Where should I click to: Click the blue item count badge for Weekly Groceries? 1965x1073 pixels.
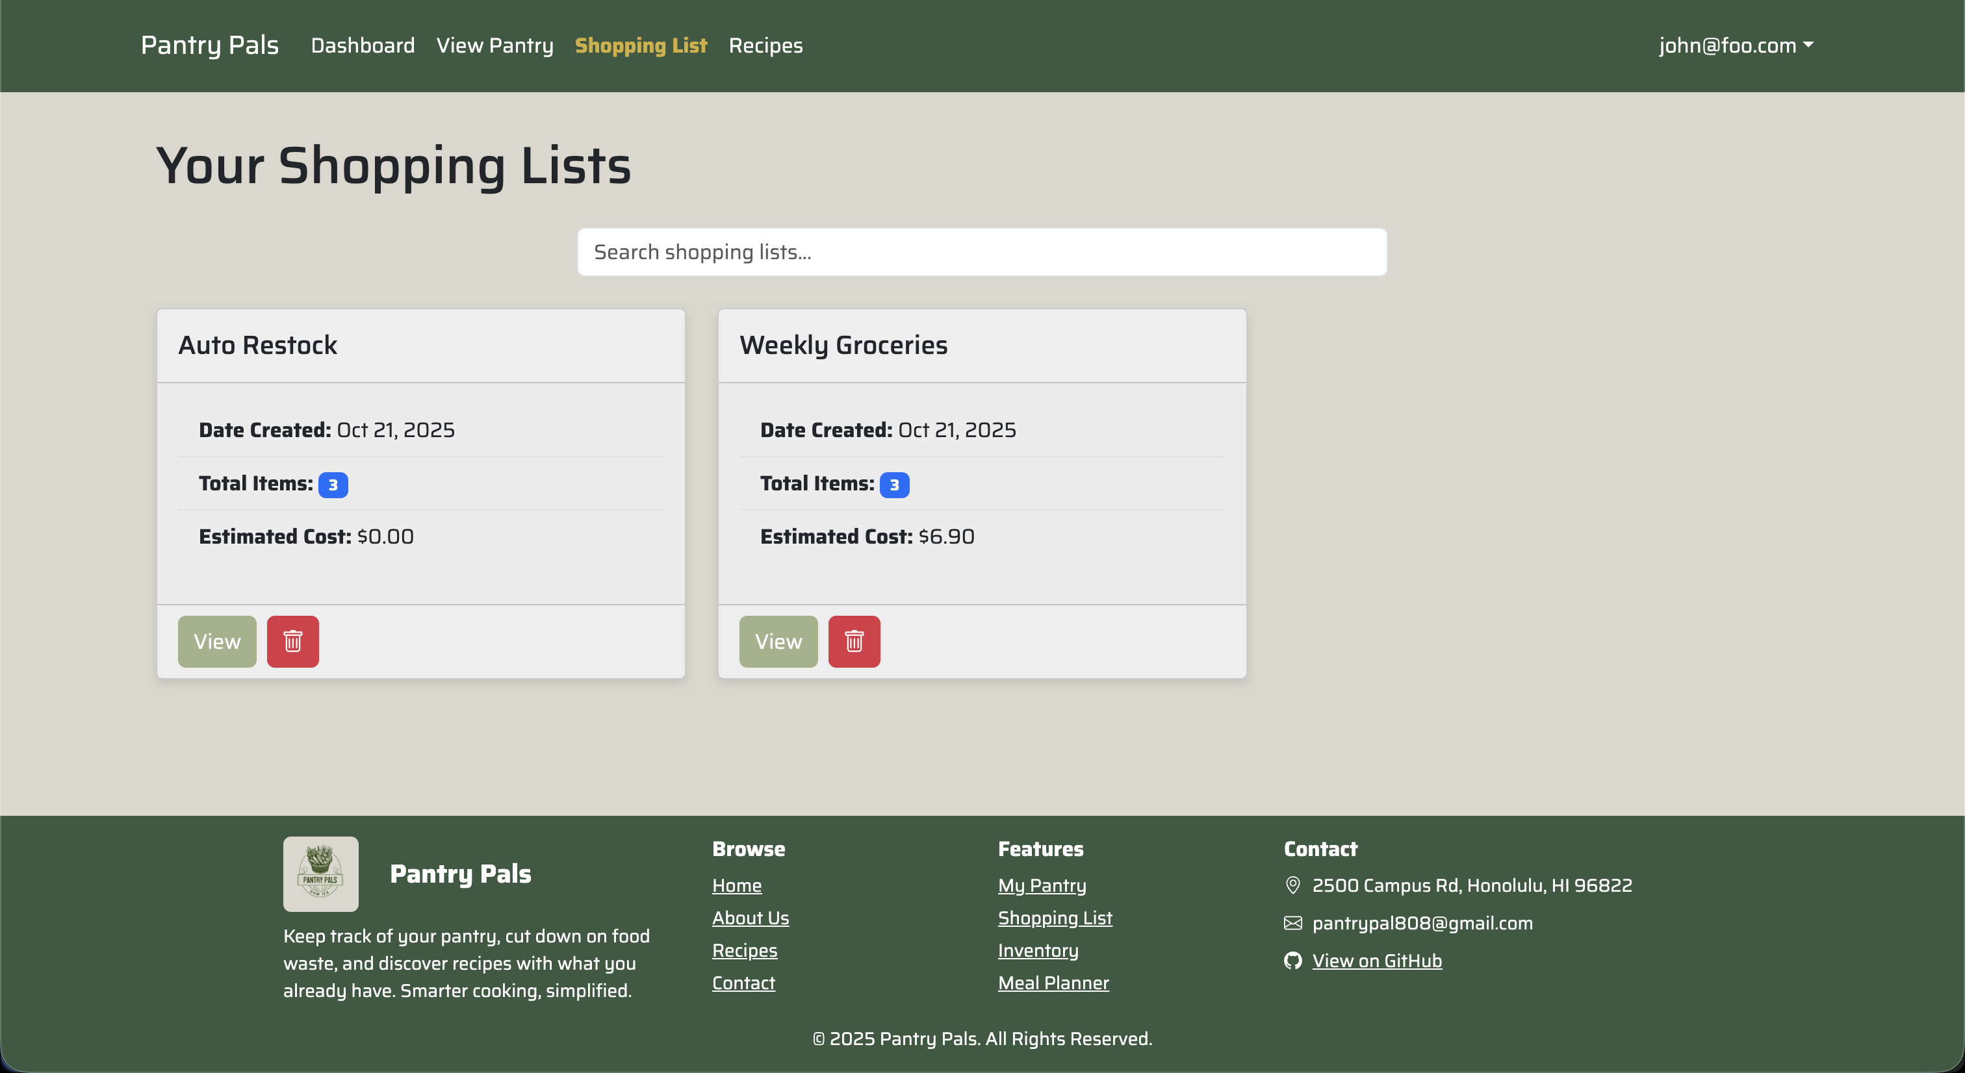895,485
